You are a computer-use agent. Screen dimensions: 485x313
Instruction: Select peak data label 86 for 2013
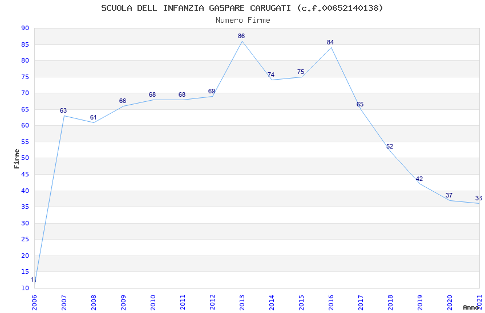pos(241,36)
